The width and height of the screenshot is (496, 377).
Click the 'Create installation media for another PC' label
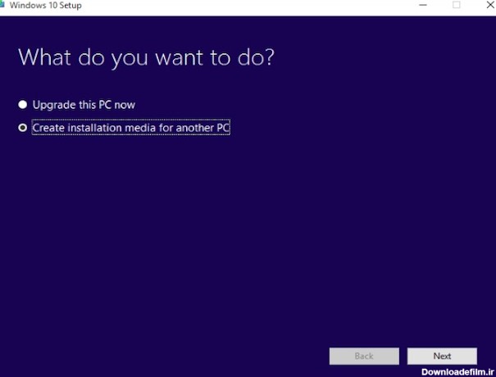(x=131, y=128)
